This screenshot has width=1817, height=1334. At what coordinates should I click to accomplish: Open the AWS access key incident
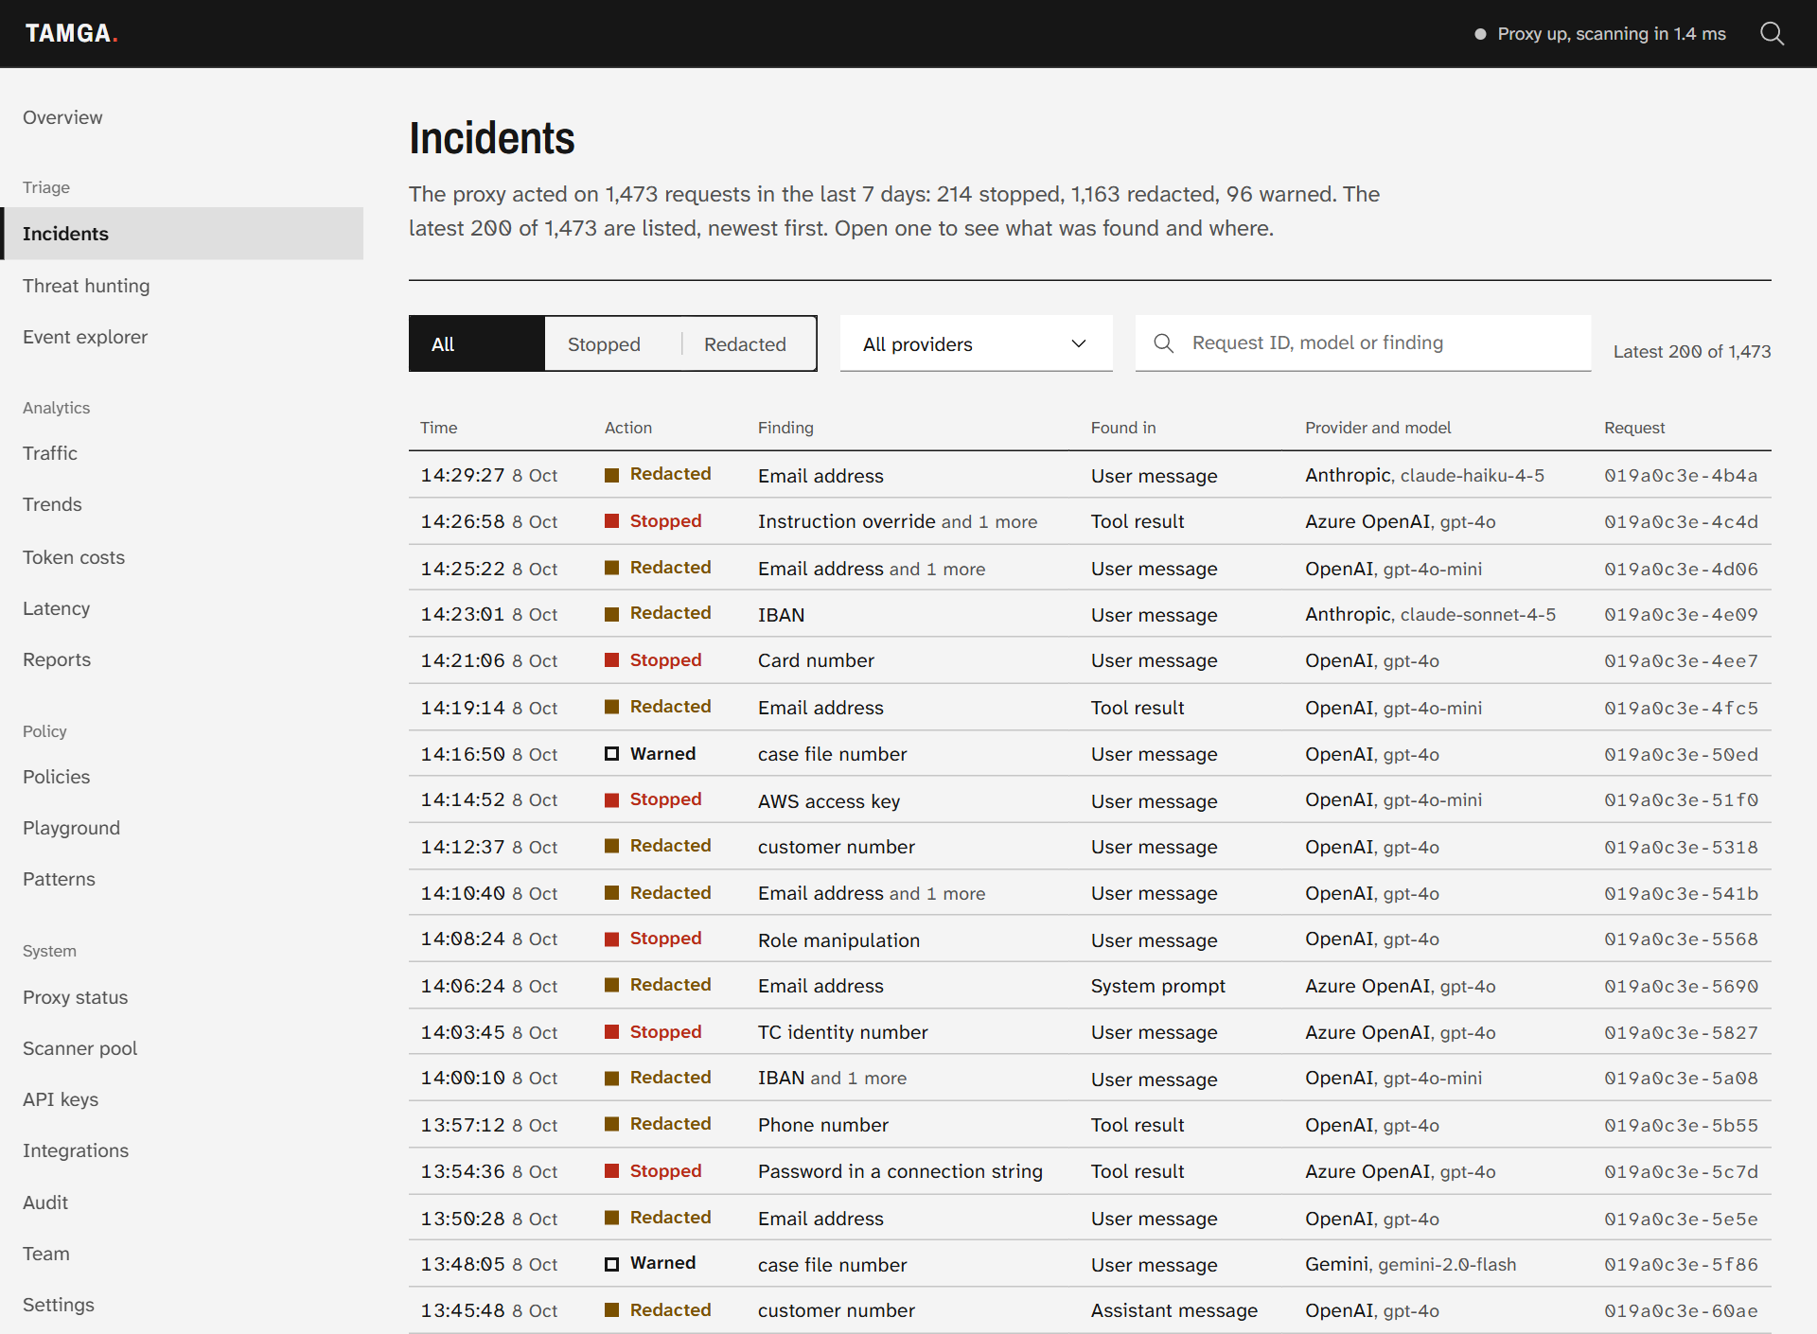[1090, 800]
